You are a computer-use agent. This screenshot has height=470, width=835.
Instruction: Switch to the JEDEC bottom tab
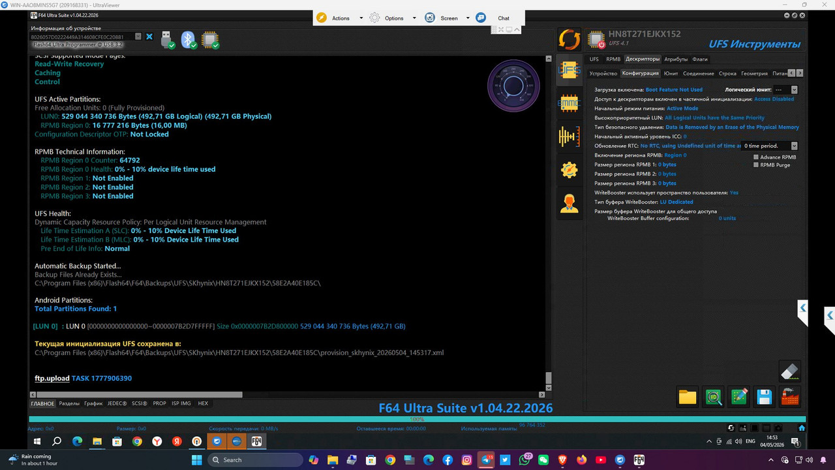click(117, 403)
